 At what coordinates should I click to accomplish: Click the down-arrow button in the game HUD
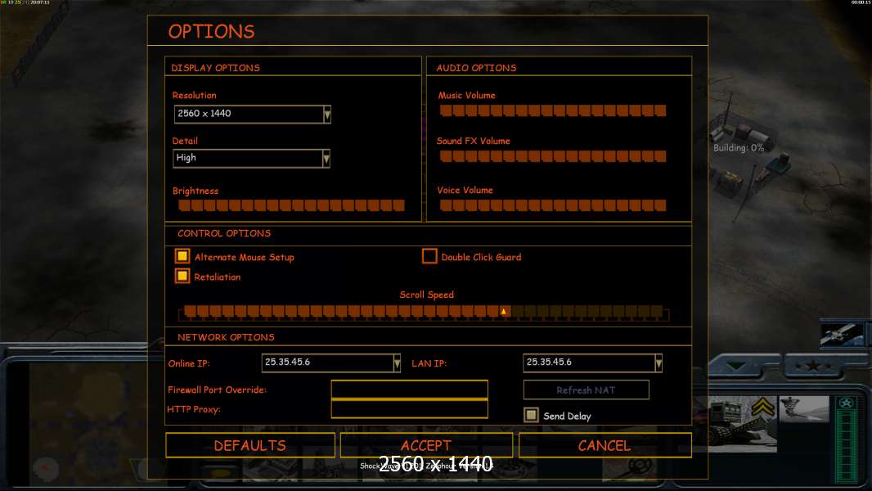[x=736, y=366]
